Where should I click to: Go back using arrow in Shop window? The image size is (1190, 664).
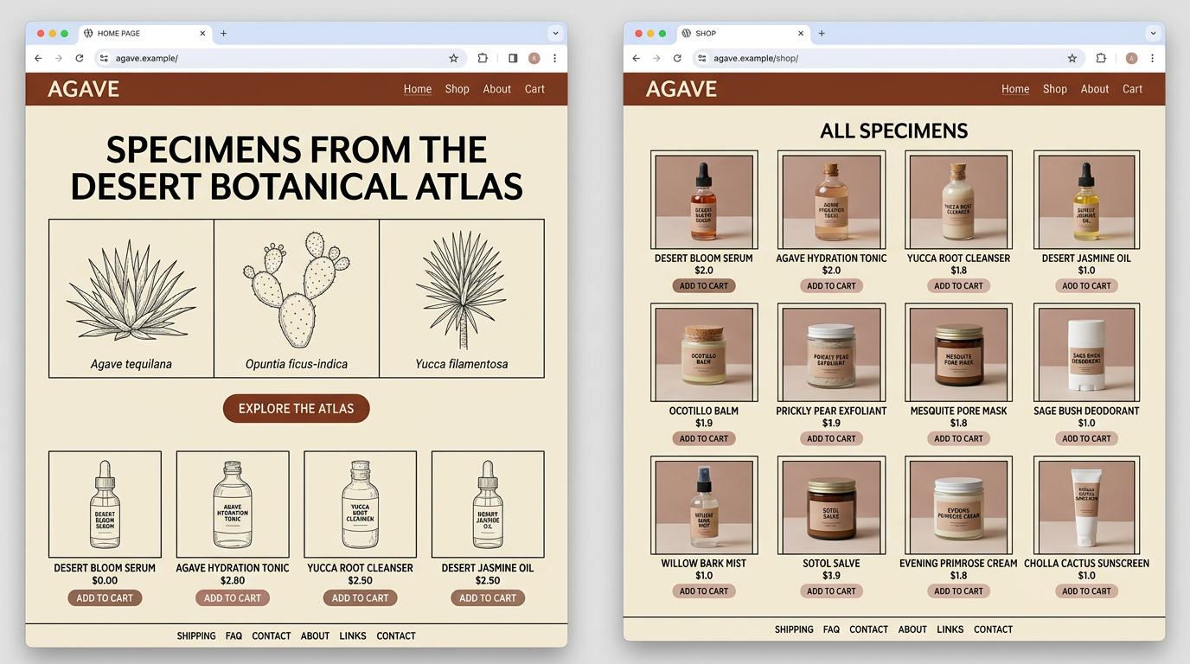pos(636,59)
